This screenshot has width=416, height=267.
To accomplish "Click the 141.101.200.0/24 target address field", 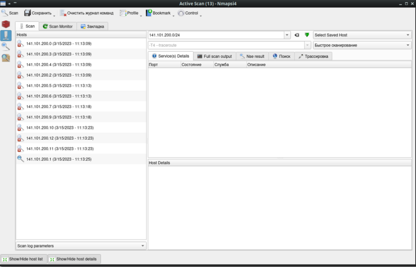I will tap(216, 35).
